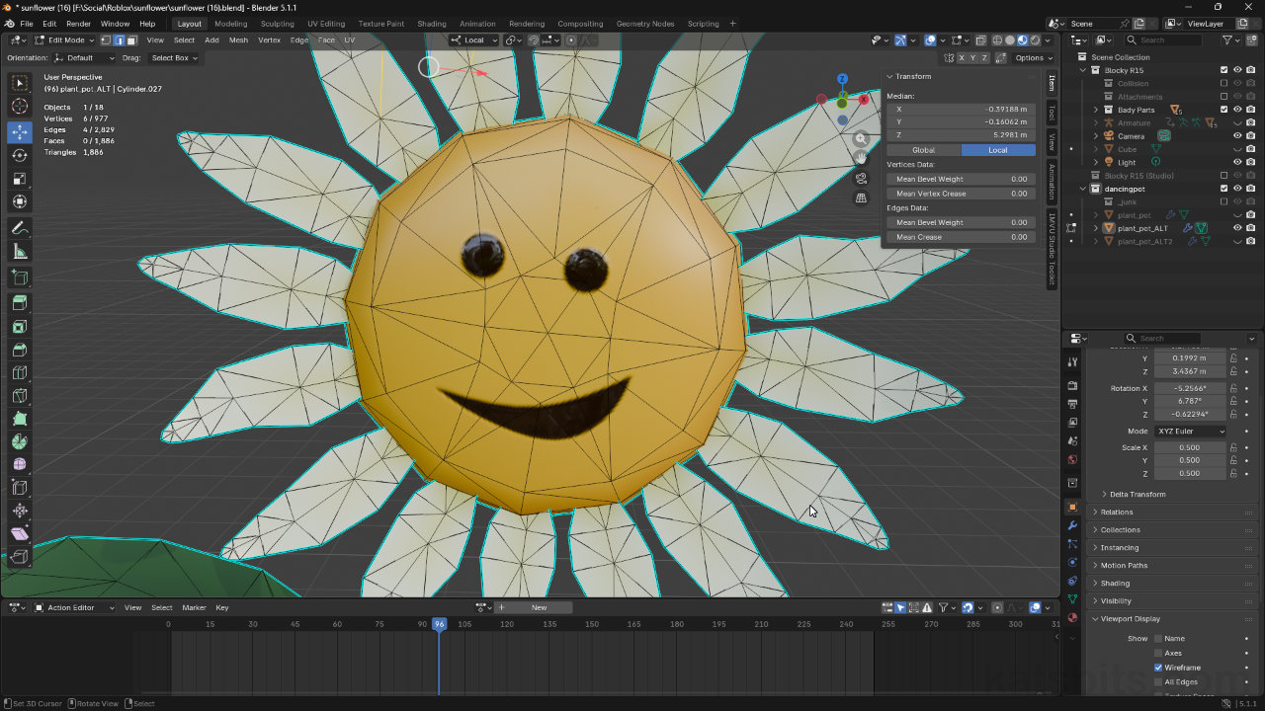Select the Extrude Region tool
The height and width of the screenshot is (711, 1265).
(x=20, y=303)
